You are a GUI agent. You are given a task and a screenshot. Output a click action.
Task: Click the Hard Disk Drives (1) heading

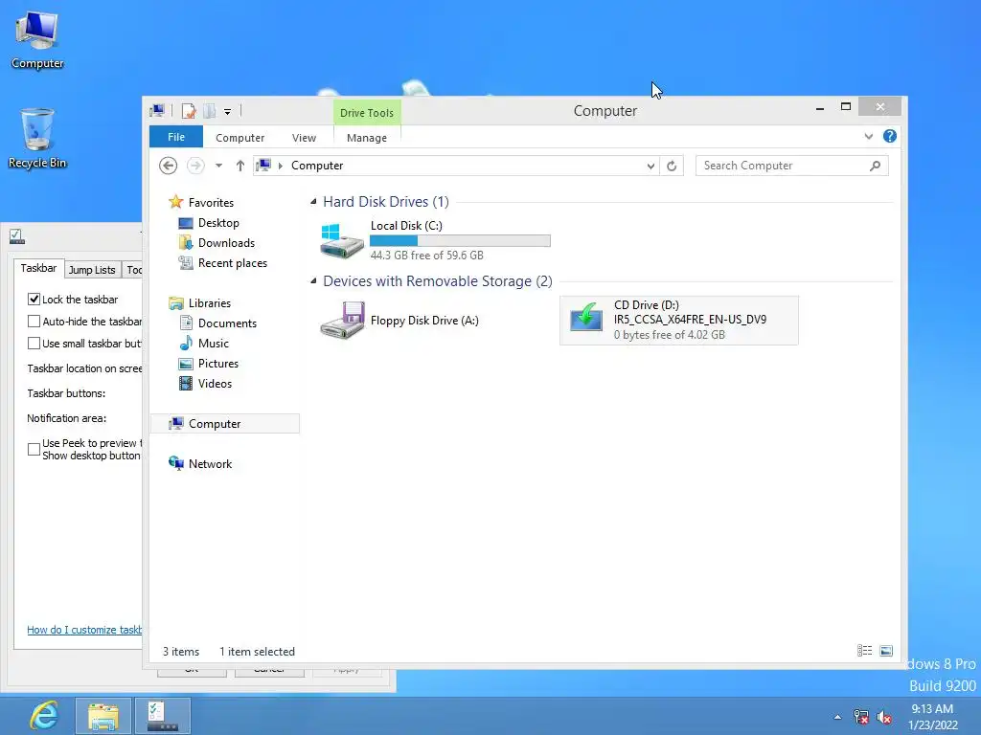[386, 202]
